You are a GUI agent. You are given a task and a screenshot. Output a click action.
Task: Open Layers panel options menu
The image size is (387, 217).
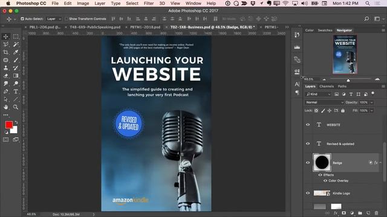(x=383, y=86)
